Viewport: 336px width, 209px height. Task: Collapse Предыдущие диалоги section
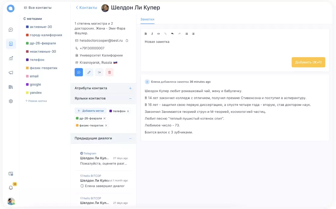point(130,138)
